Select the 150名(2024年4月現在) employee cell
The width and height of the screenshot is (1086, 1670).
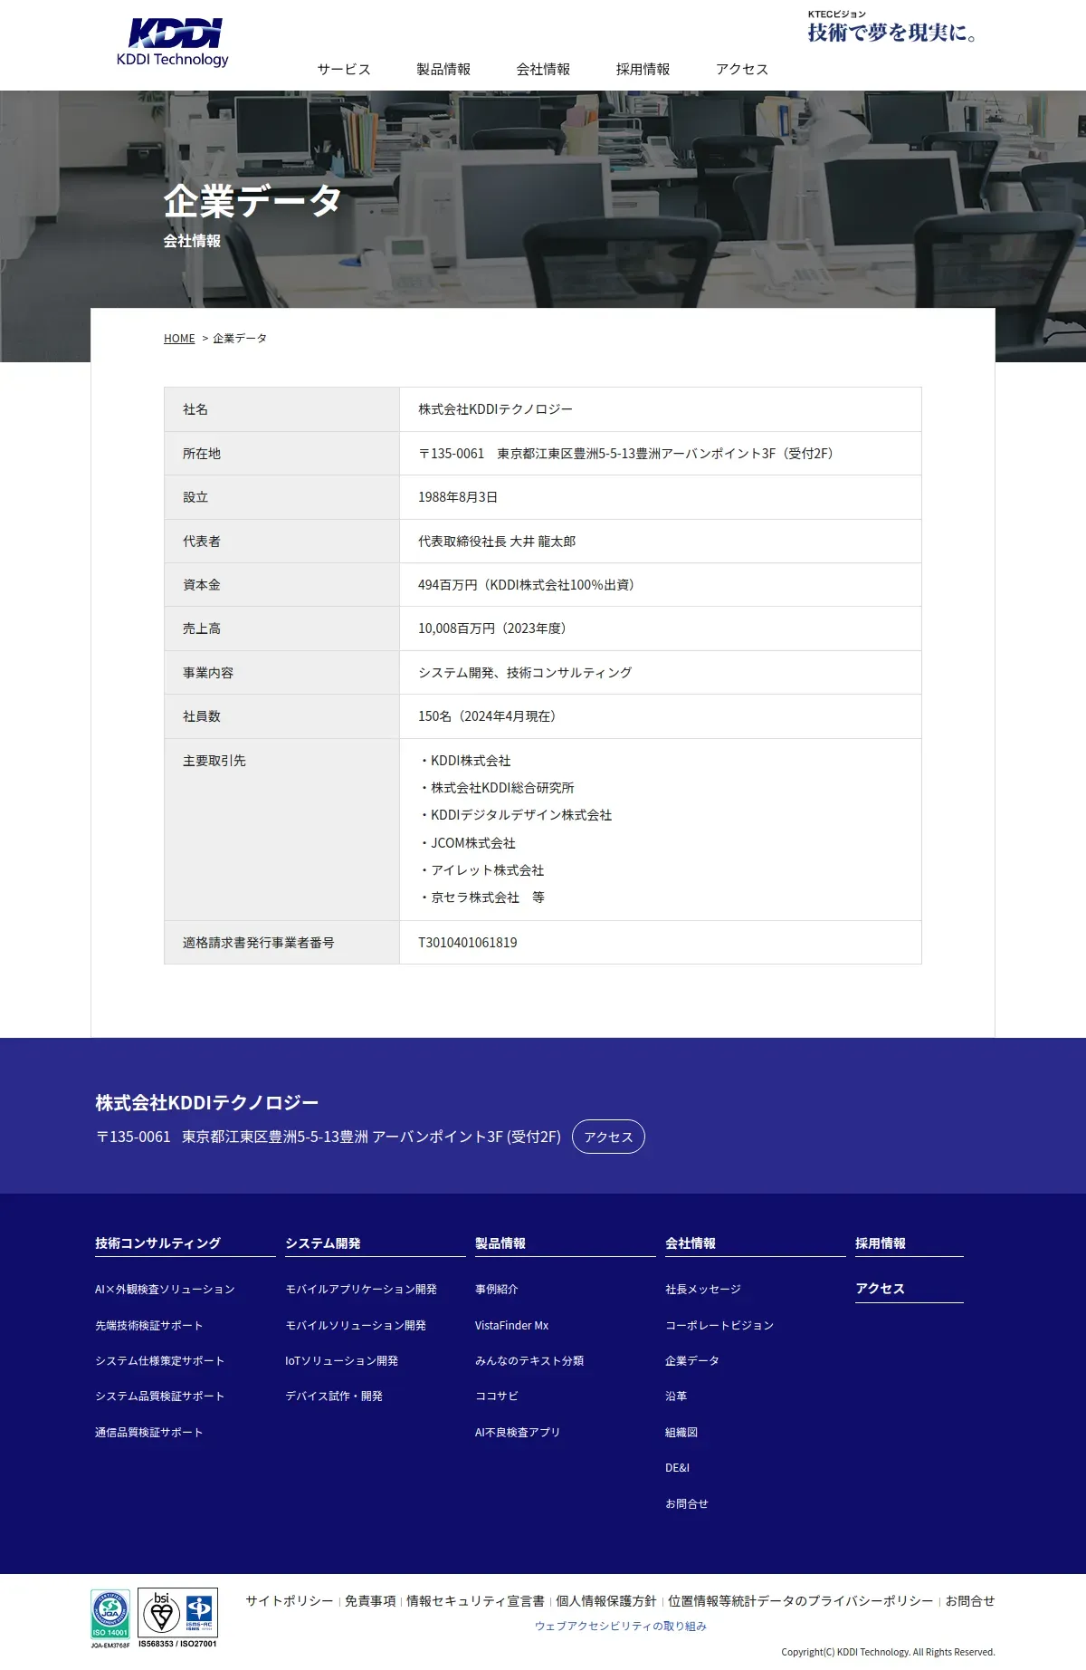[661, 716]
